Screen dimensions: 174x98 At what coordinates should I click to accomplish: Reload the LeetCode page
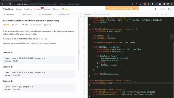(10, 4)
